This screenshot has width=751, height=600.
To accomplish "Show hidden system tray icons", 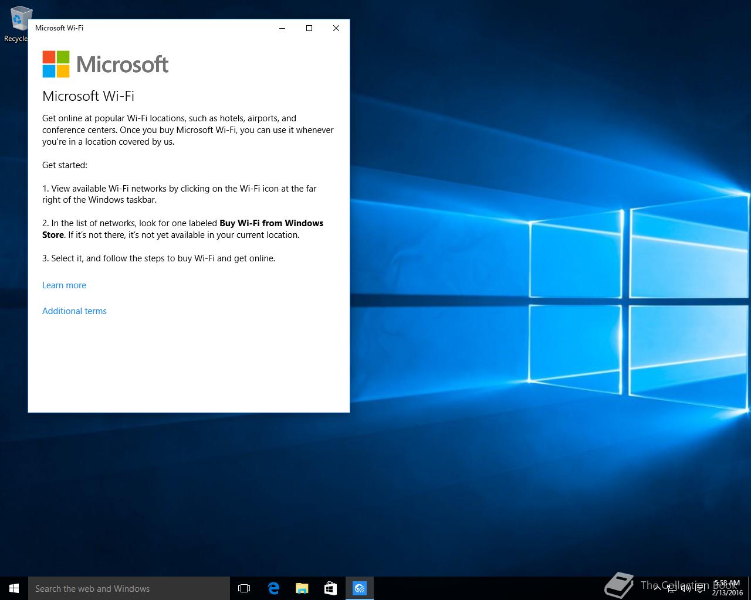I will tap(658, 588).
